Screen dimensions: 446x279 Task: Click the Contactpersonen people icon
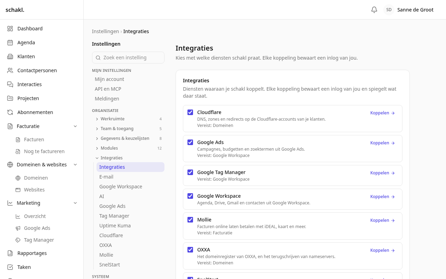(10, 70)
